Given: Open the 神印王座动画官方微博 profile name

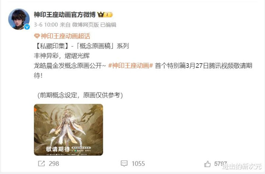Looking at the screenshot, I should tap(64, 15).
